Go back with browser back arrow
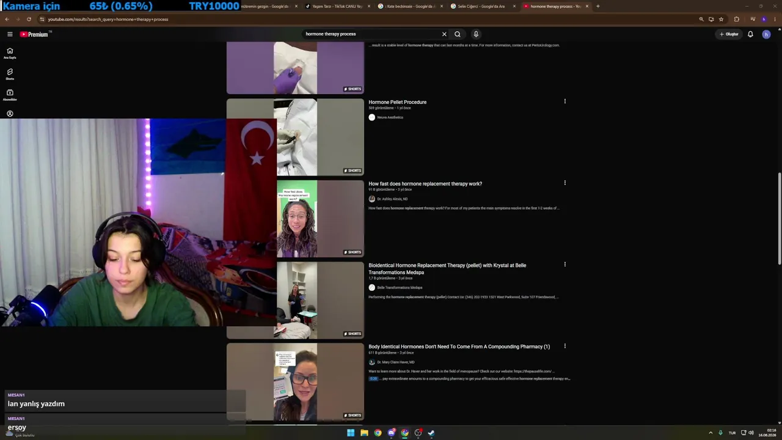 (7, 19)
